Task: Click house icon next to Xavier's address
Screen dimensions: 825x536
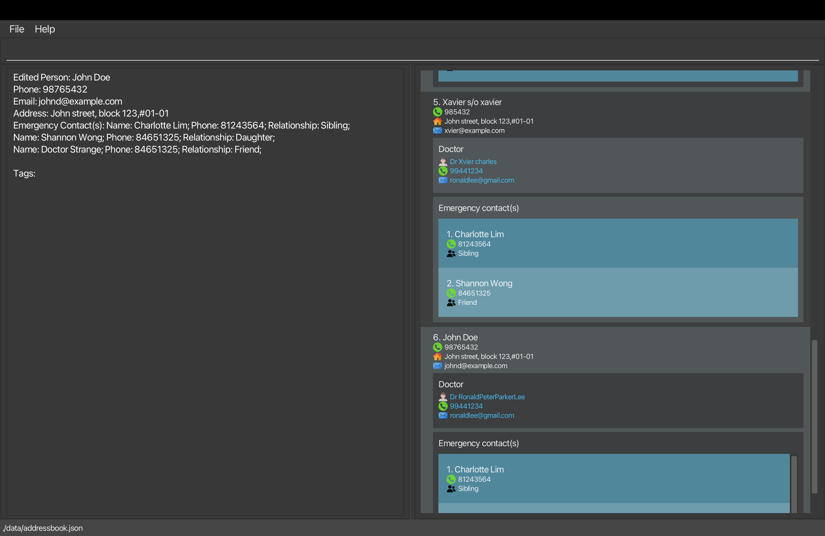Action: click(437, 121)
